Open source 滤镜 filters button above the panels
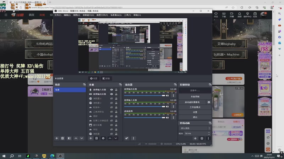 click(x=106, y=78)
